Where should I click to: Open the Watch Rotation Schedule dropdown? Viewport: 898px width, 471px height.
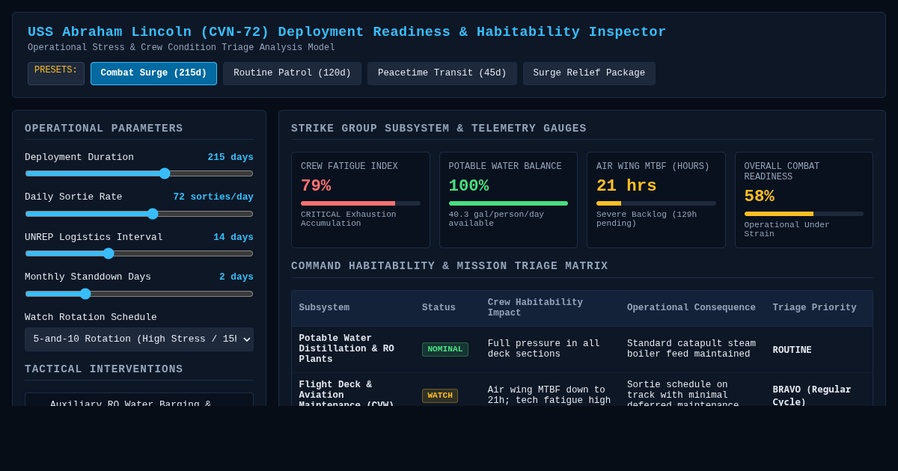(139, 339)
